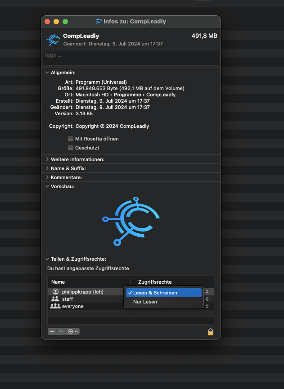Toggle the Geschützt checkbox

click(71, 148)
